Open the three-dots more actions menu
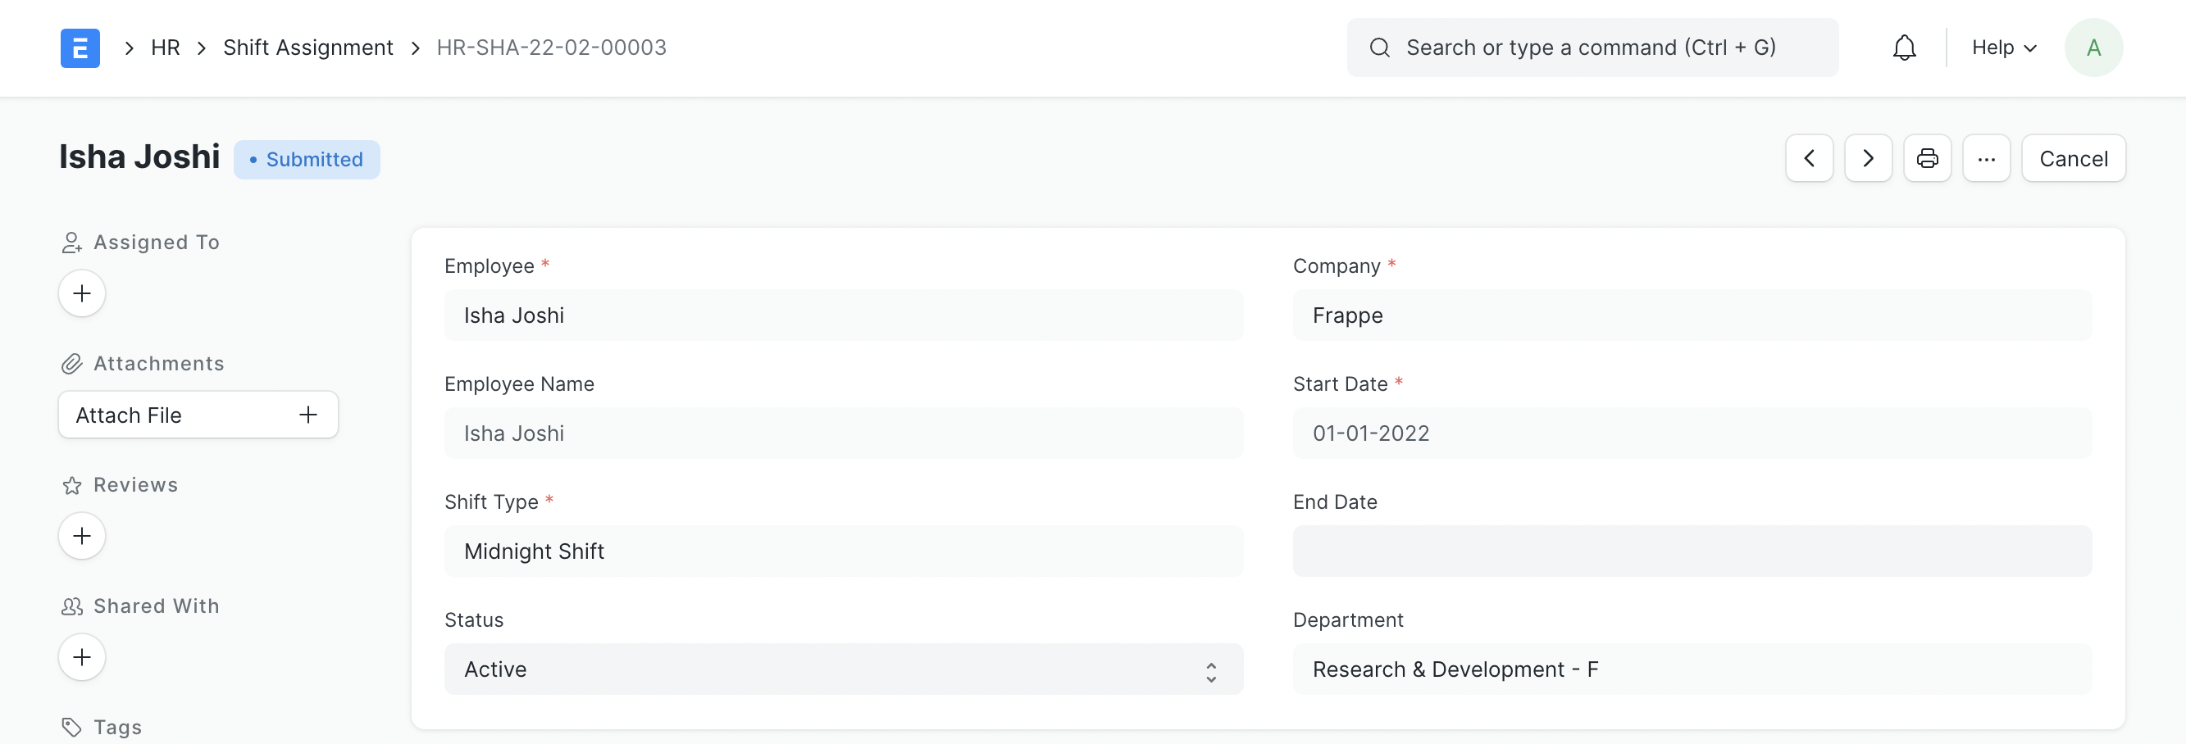2186x744 pixels. tap(1986, 159)
